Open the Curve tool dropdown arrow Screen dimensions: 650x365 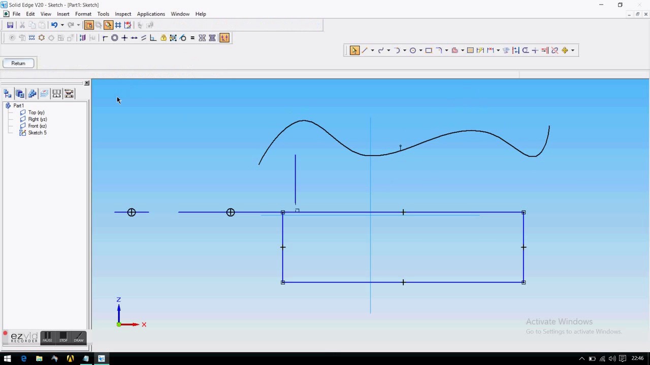pos(388,50)
